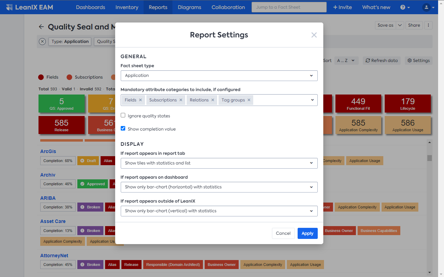Click the Apply button
The image size is (444, 277).
307,233
